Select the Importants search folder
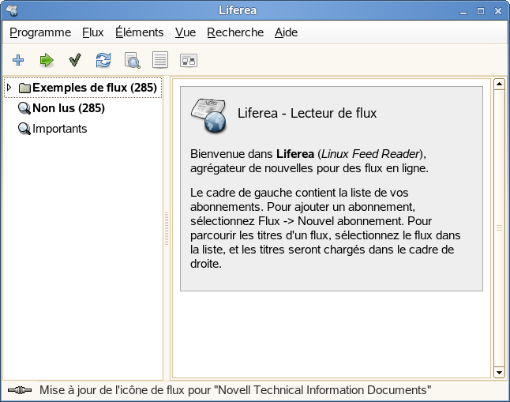This screenshot has width=510, height=402. click(59, 129)
